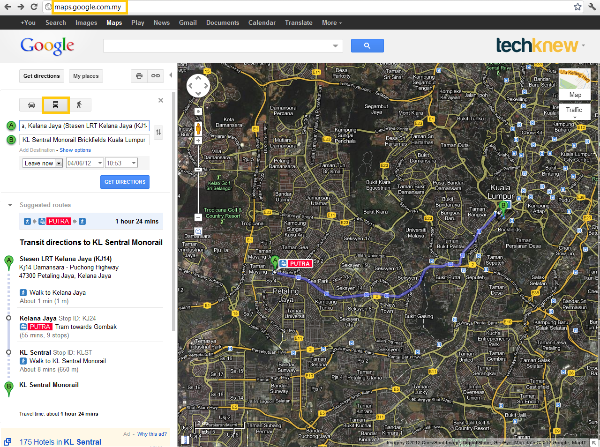
Task: Collapse the Suggested routes section
Action: pos(10,205)
